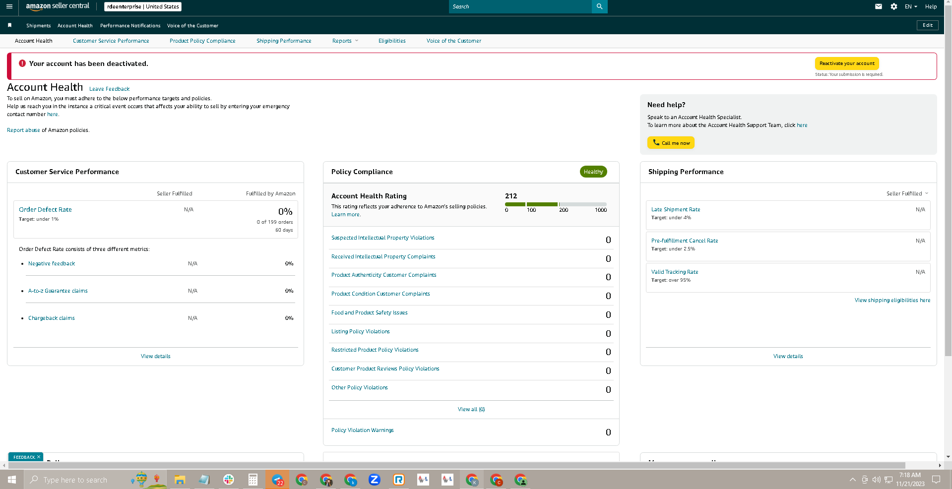Click View shipping eligibilities here
Screen dimensions: 952x489
coord(892,300)
